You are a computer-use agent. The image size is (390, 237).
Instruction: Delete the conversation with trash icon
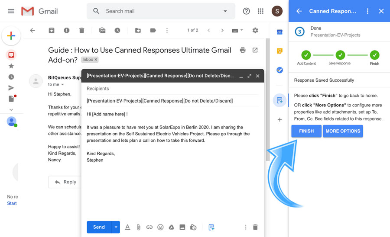[x=81, y=30]
